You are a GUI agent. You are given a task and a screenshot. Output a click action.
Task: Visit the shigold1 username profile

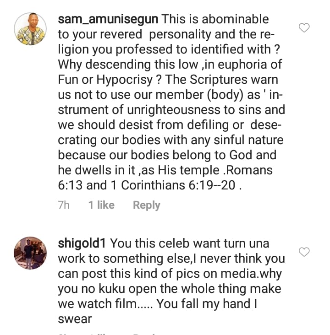click(x=83, y=243)
